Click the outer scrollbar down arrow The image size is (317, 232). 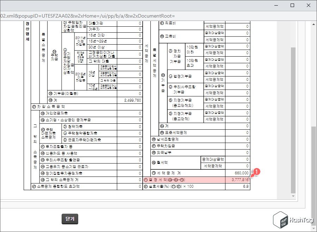click(313, 228)
